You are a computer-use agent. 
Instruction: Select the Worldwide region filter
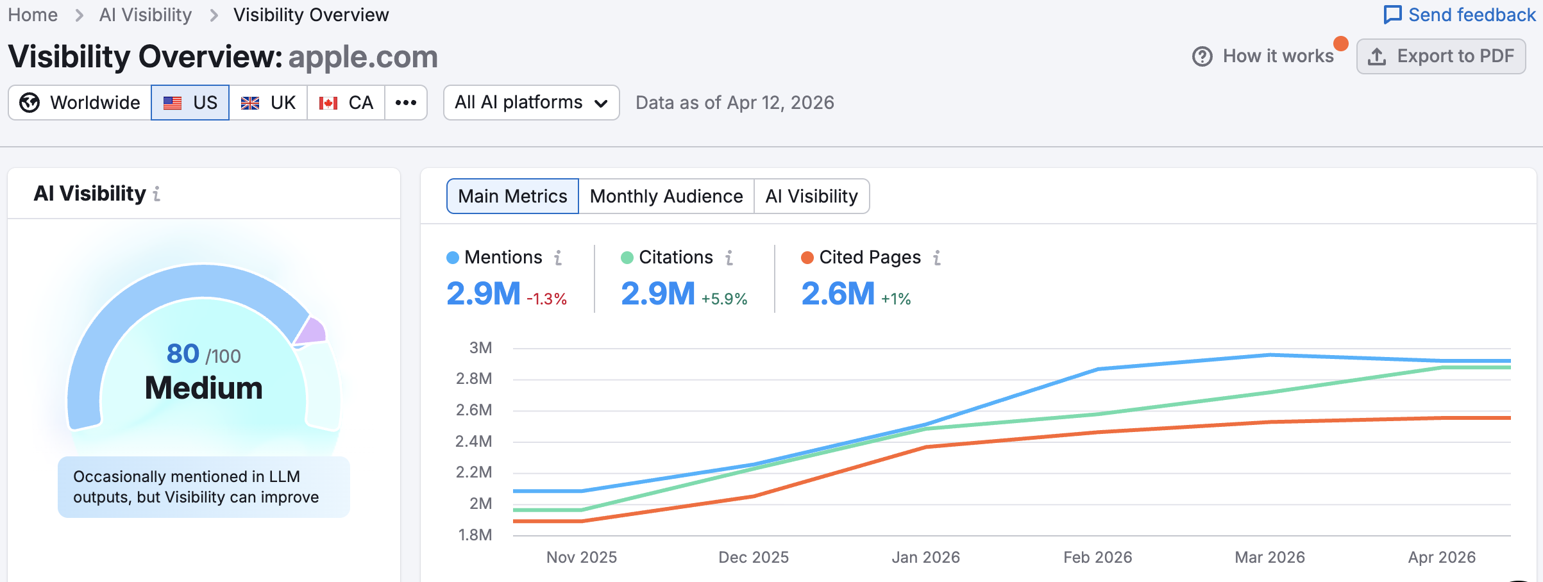click(x=78, y=102)
